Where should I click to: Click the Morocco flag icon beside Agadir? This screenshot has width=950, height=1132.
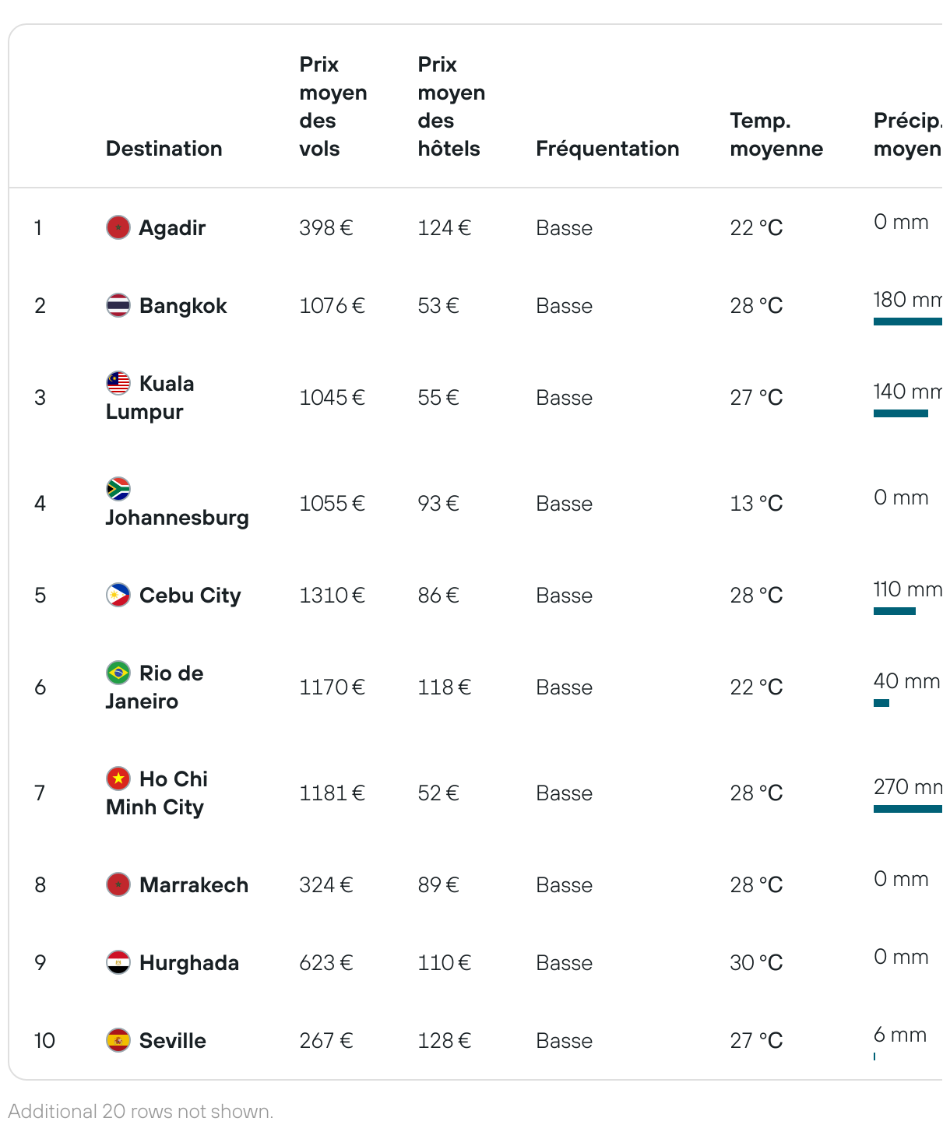118,227
